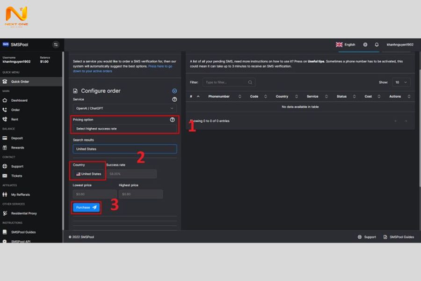Toggle the sidebar collapse button
This screenshot has height=281, width=421.
pos(56,44)
